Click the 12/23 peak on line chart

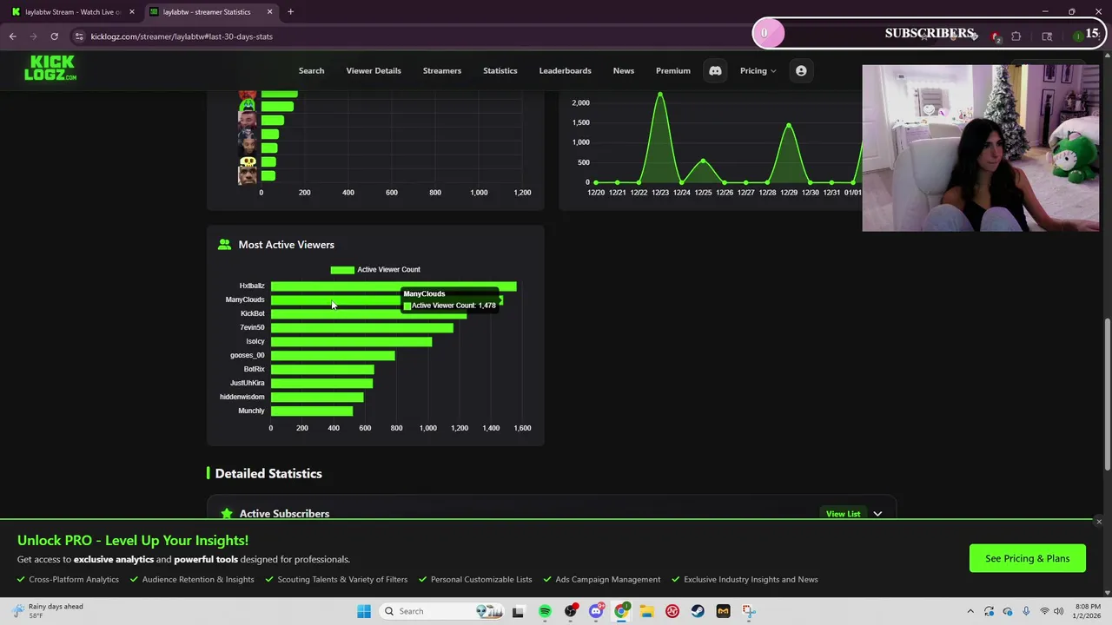click(x=660, y=94)
